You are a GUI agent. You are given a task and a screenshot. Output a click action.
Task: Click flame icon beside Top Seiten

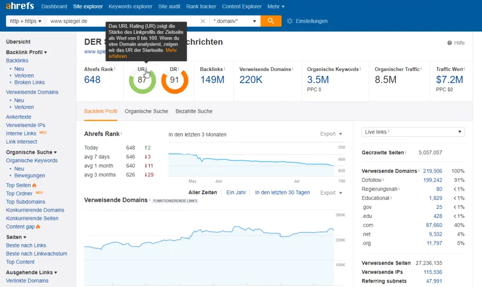pos(34,185)
